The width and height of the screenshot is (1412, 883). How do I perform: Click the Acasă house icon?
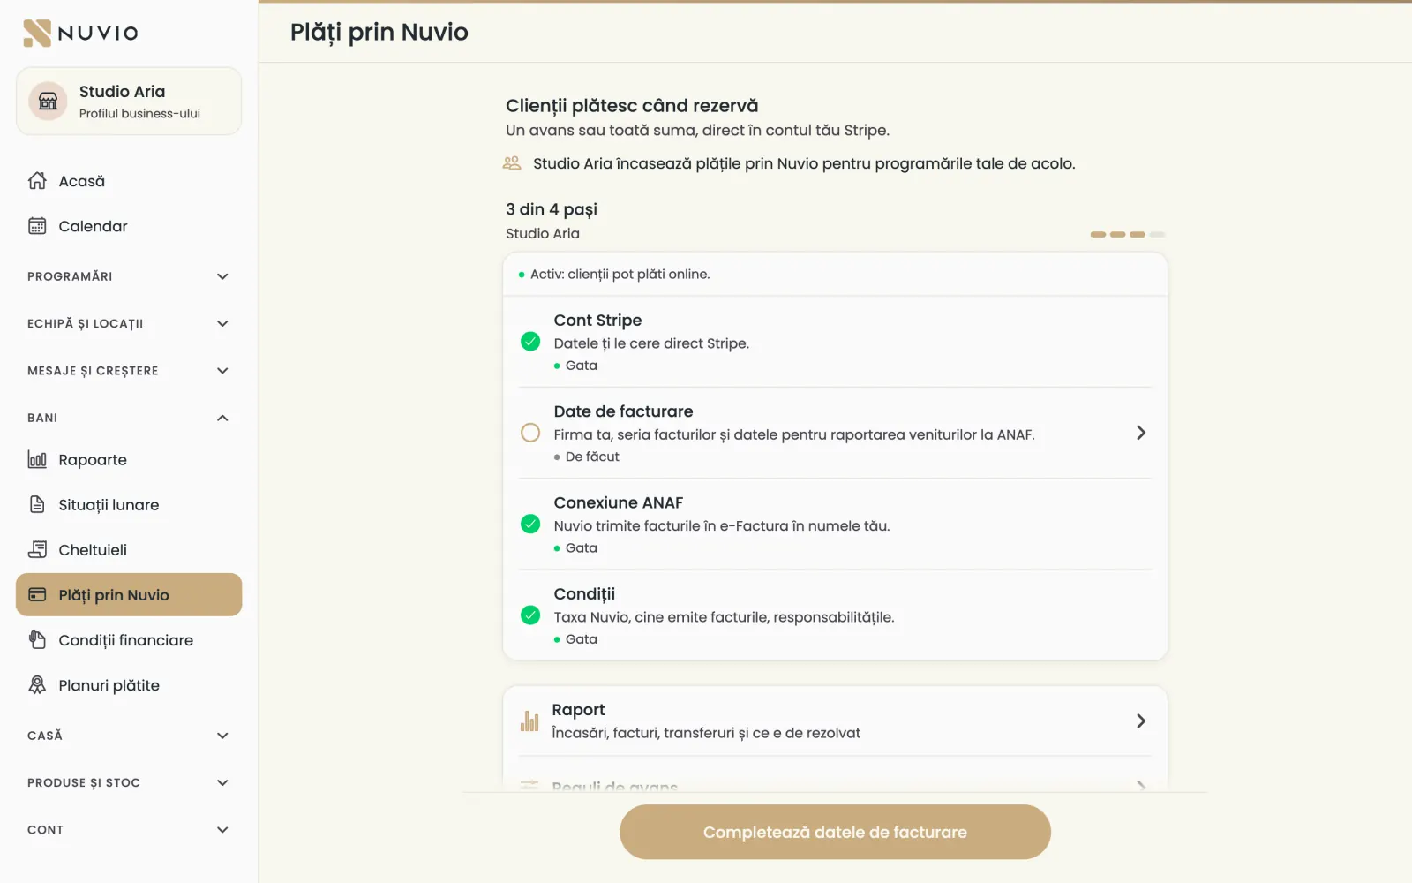37,181
